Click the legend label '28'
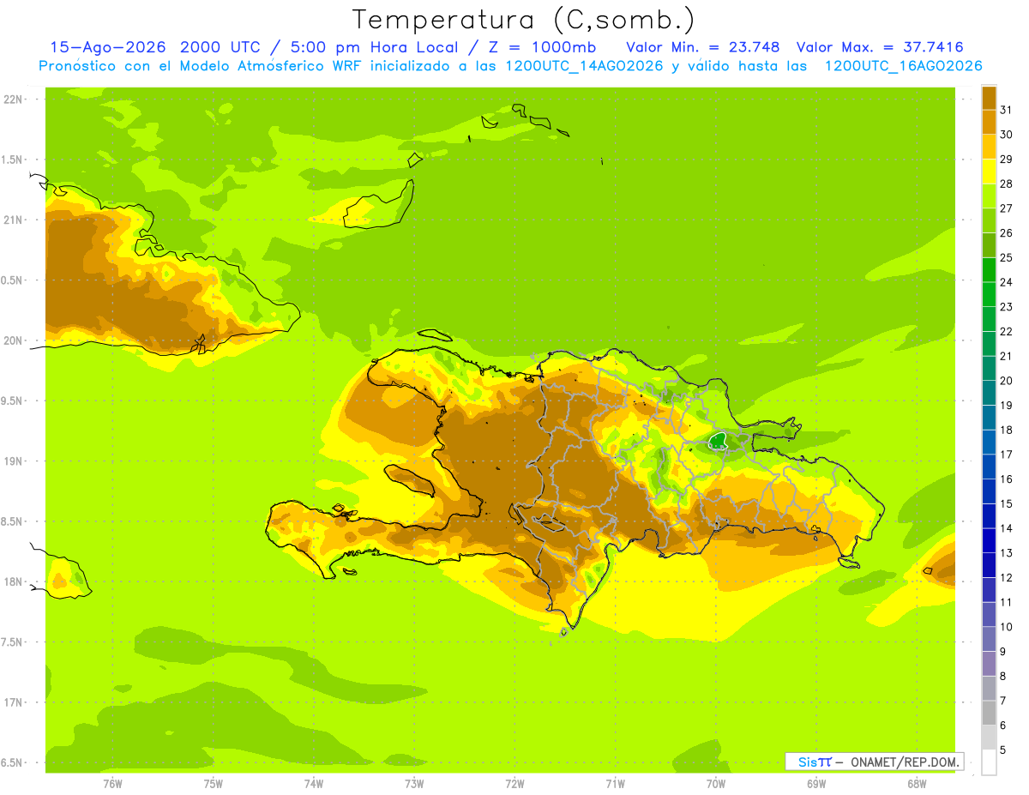Viewport: 1029px width, 795px height. pos(1006,184)
